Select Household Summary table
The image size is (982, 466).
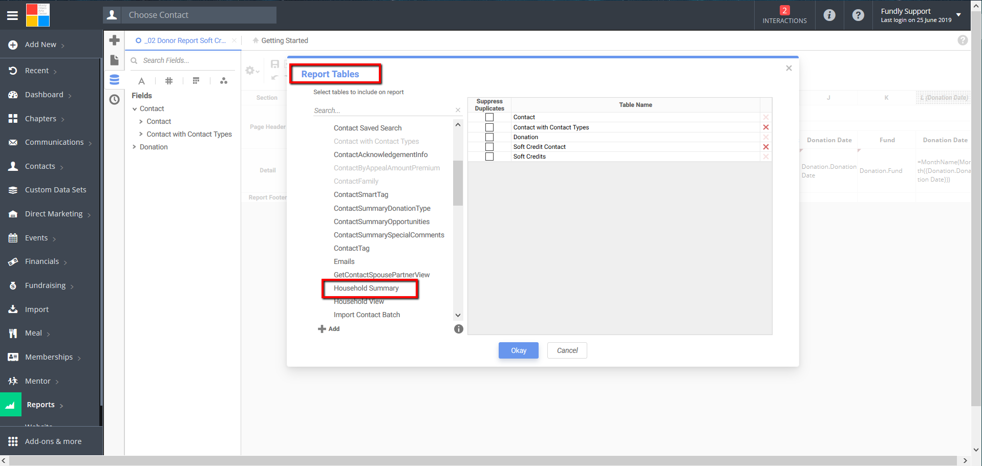tap(366, 288)
